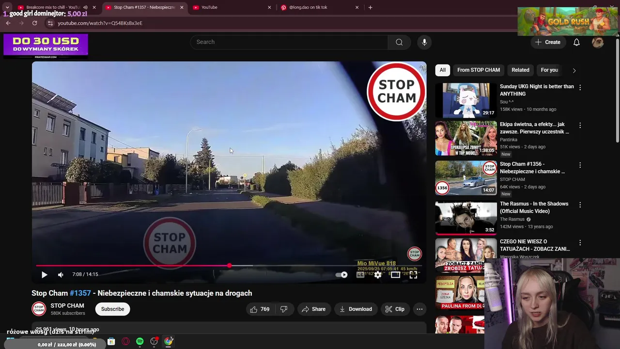View site information icon in the address bar

click(x=50, y=23)
